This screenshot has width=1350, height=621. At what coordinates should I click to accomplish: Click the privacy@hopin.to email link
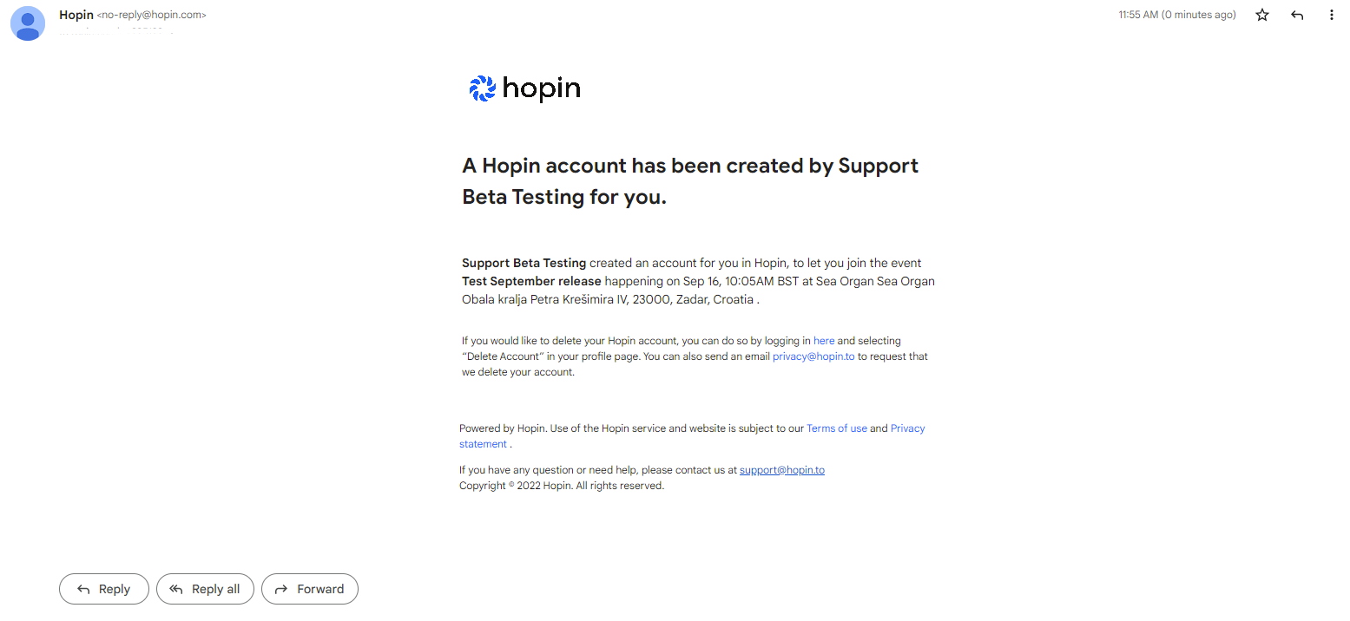tap(813, 356)
